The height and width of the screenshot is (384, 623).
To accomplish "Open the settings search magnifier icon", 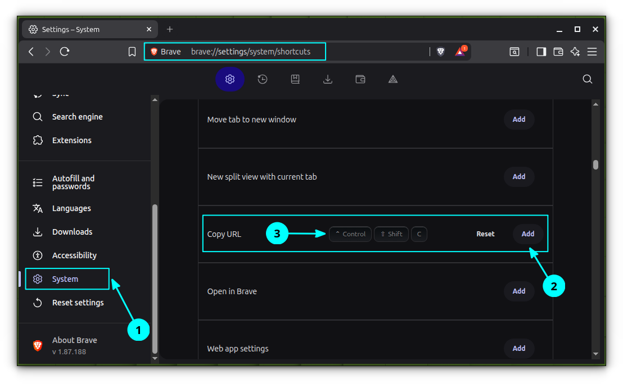I will (587, 79).
